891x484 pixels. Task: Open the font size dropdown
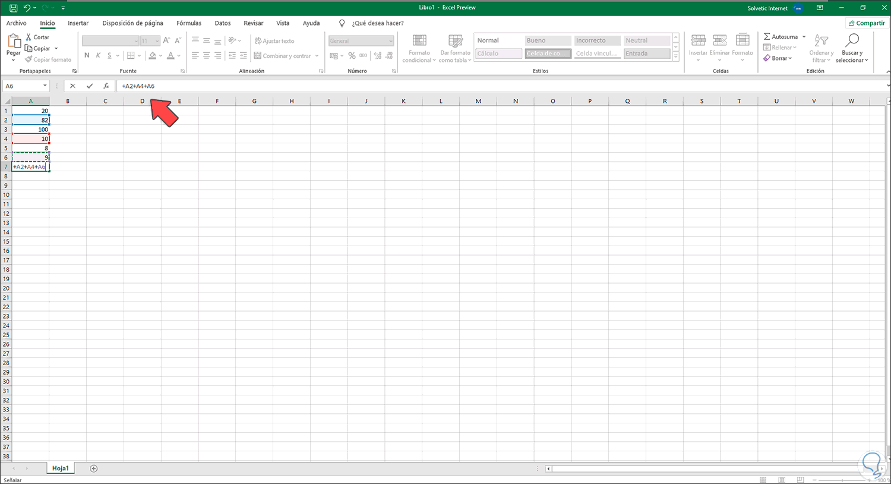157,41
